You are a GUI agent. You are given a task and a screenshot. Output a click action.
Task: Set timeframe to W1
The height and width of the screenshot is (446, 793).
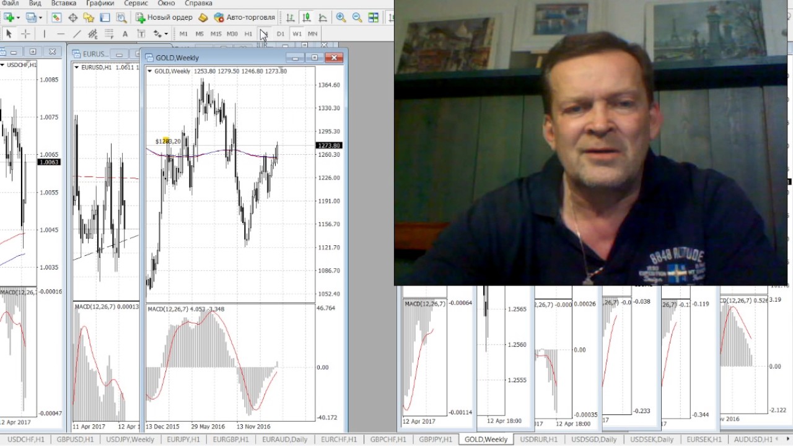pyautogui.click(x=297, y=33)
